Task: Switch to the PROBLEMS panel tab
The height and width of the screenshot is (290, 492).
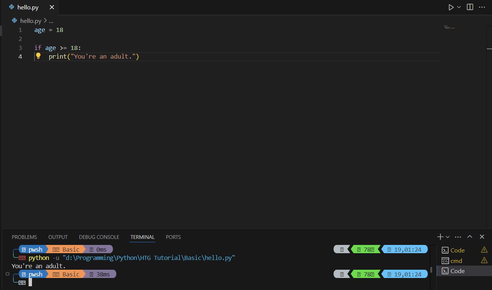Action: coord(24,237)
